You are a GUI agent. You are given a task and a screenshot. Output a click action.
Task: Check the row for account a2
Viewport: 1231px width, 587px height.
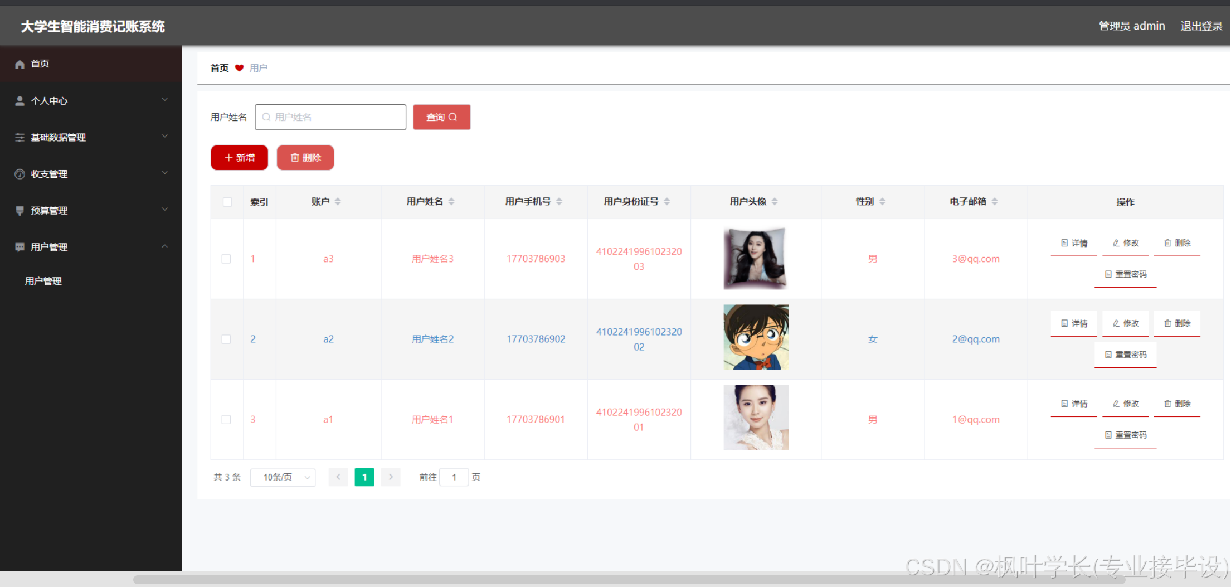coord(226,339)
